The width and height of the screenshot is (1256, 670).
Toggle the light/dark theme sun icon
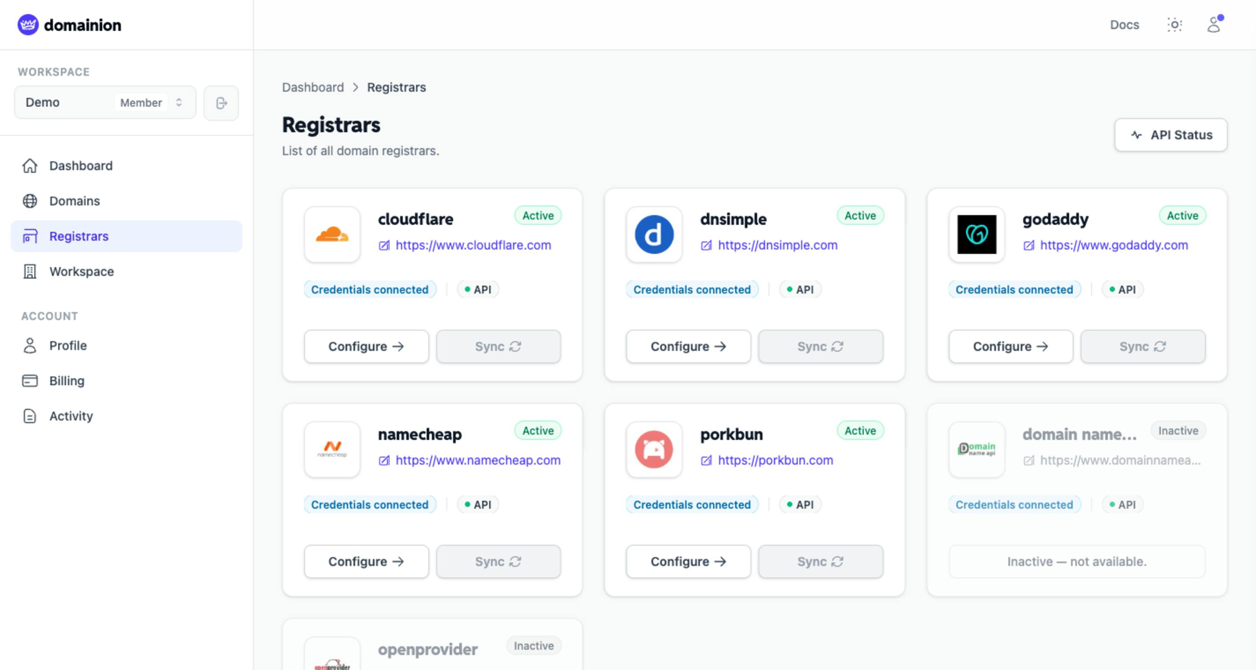pos(1174,25)
